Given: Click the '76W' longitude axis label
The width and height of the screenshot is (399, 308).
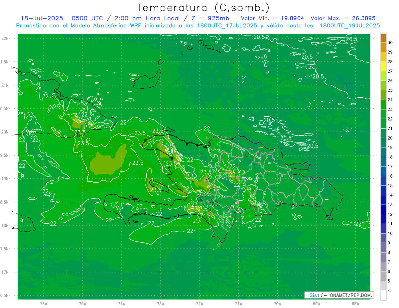Looking at the screenshot, I should (44, 303).
